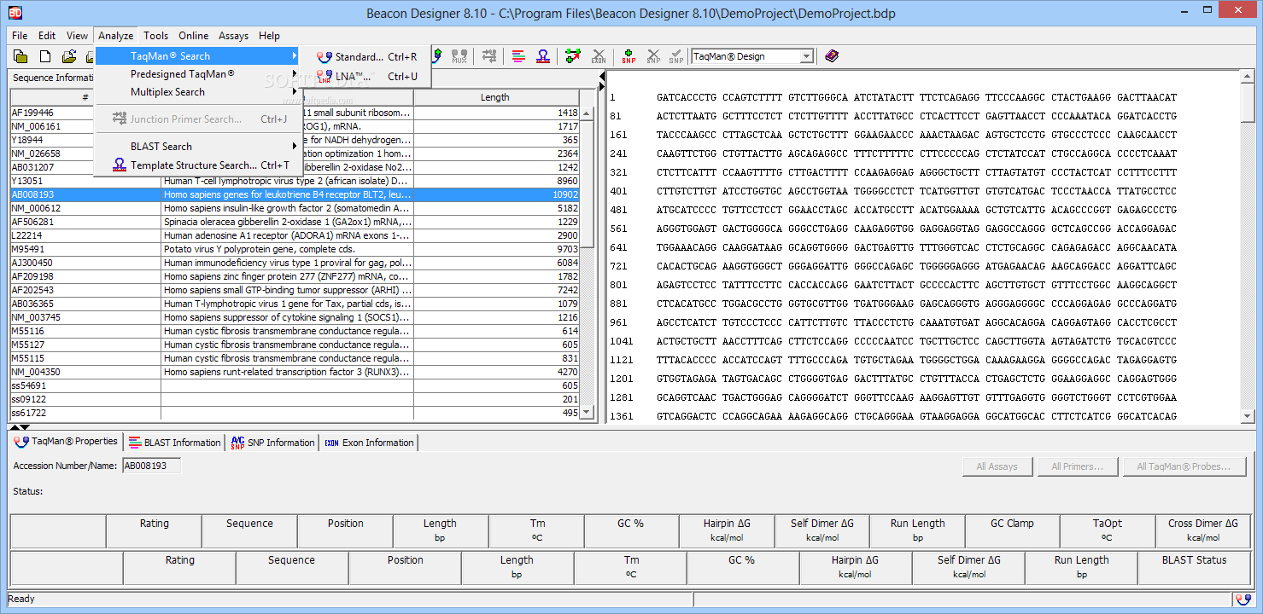Click the upper pane splitter arrow beside sequence view
Screen dimensions: 1263x614
(601, 77)
